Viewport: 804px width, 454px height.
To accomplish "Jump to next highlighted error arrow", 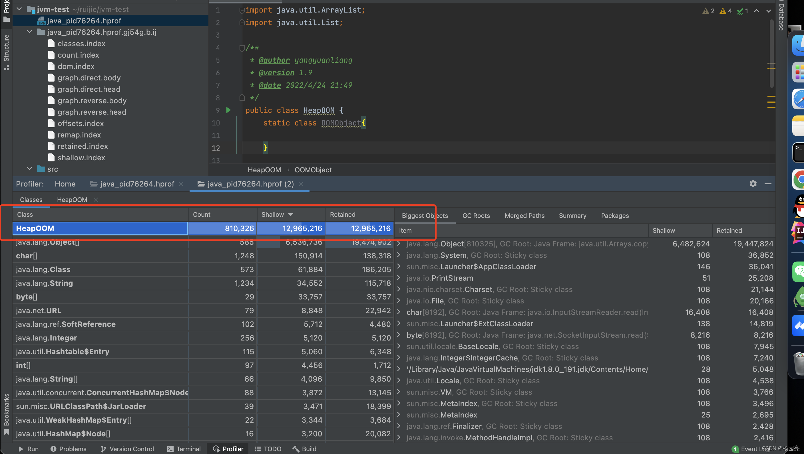I will pyautogui.click(x=768, y=11).
